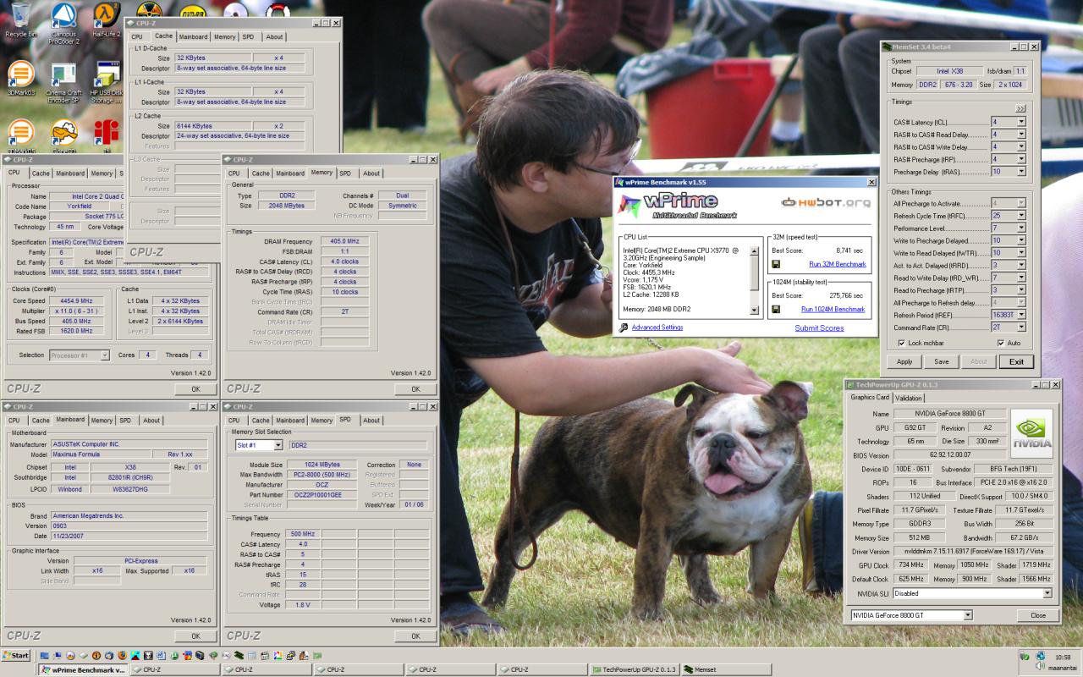The height and width of the screenshot is (677, 1083).
Task: Click the green network icon in system tray
Action: coord(1025,656)
